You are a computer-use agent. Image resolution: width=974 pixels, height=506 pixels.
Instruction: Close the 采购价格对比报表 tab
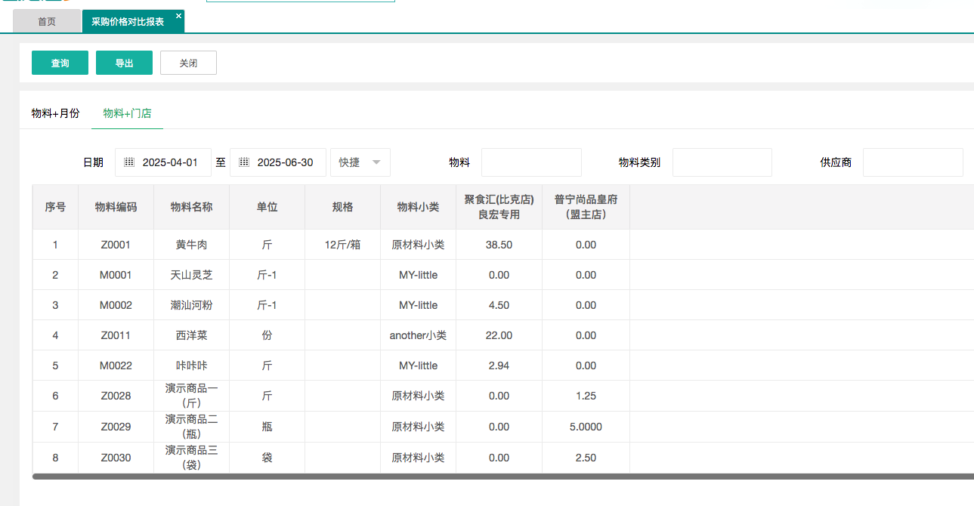(x=178, y=16)
